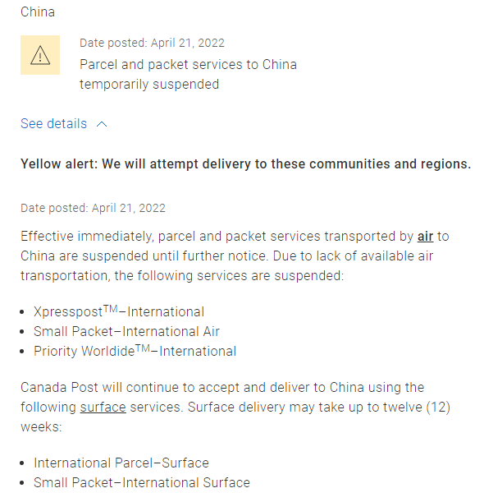The width and height of the screenshot is (484, 502).
Task: Click the Xpresspost–International list item
Action: coord(119,311)
